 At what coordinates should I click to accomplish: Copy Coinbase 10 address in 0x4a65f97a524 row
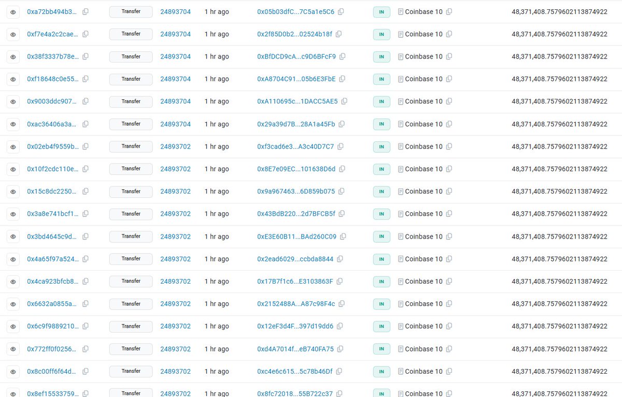(x=449, y=259)
